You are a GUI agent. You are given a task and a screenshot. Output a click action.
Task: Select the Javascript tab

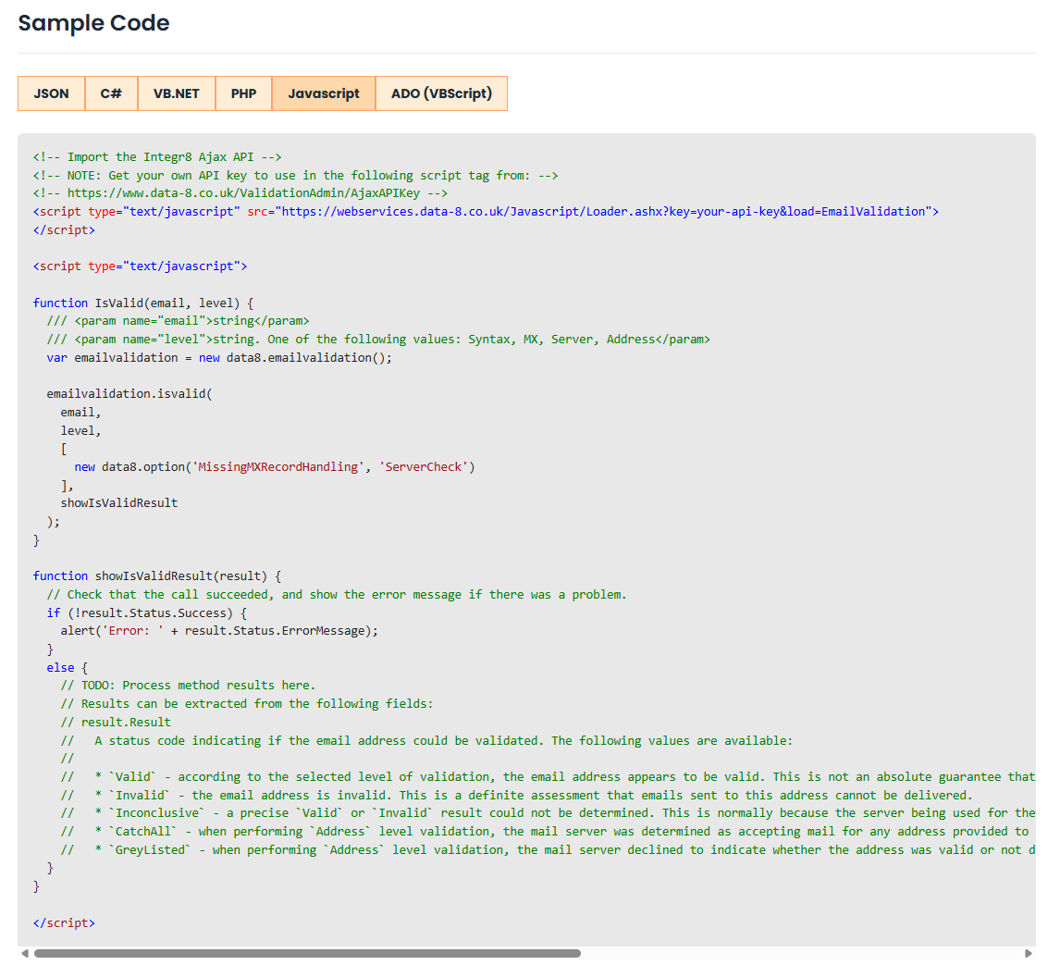point(323,93)
